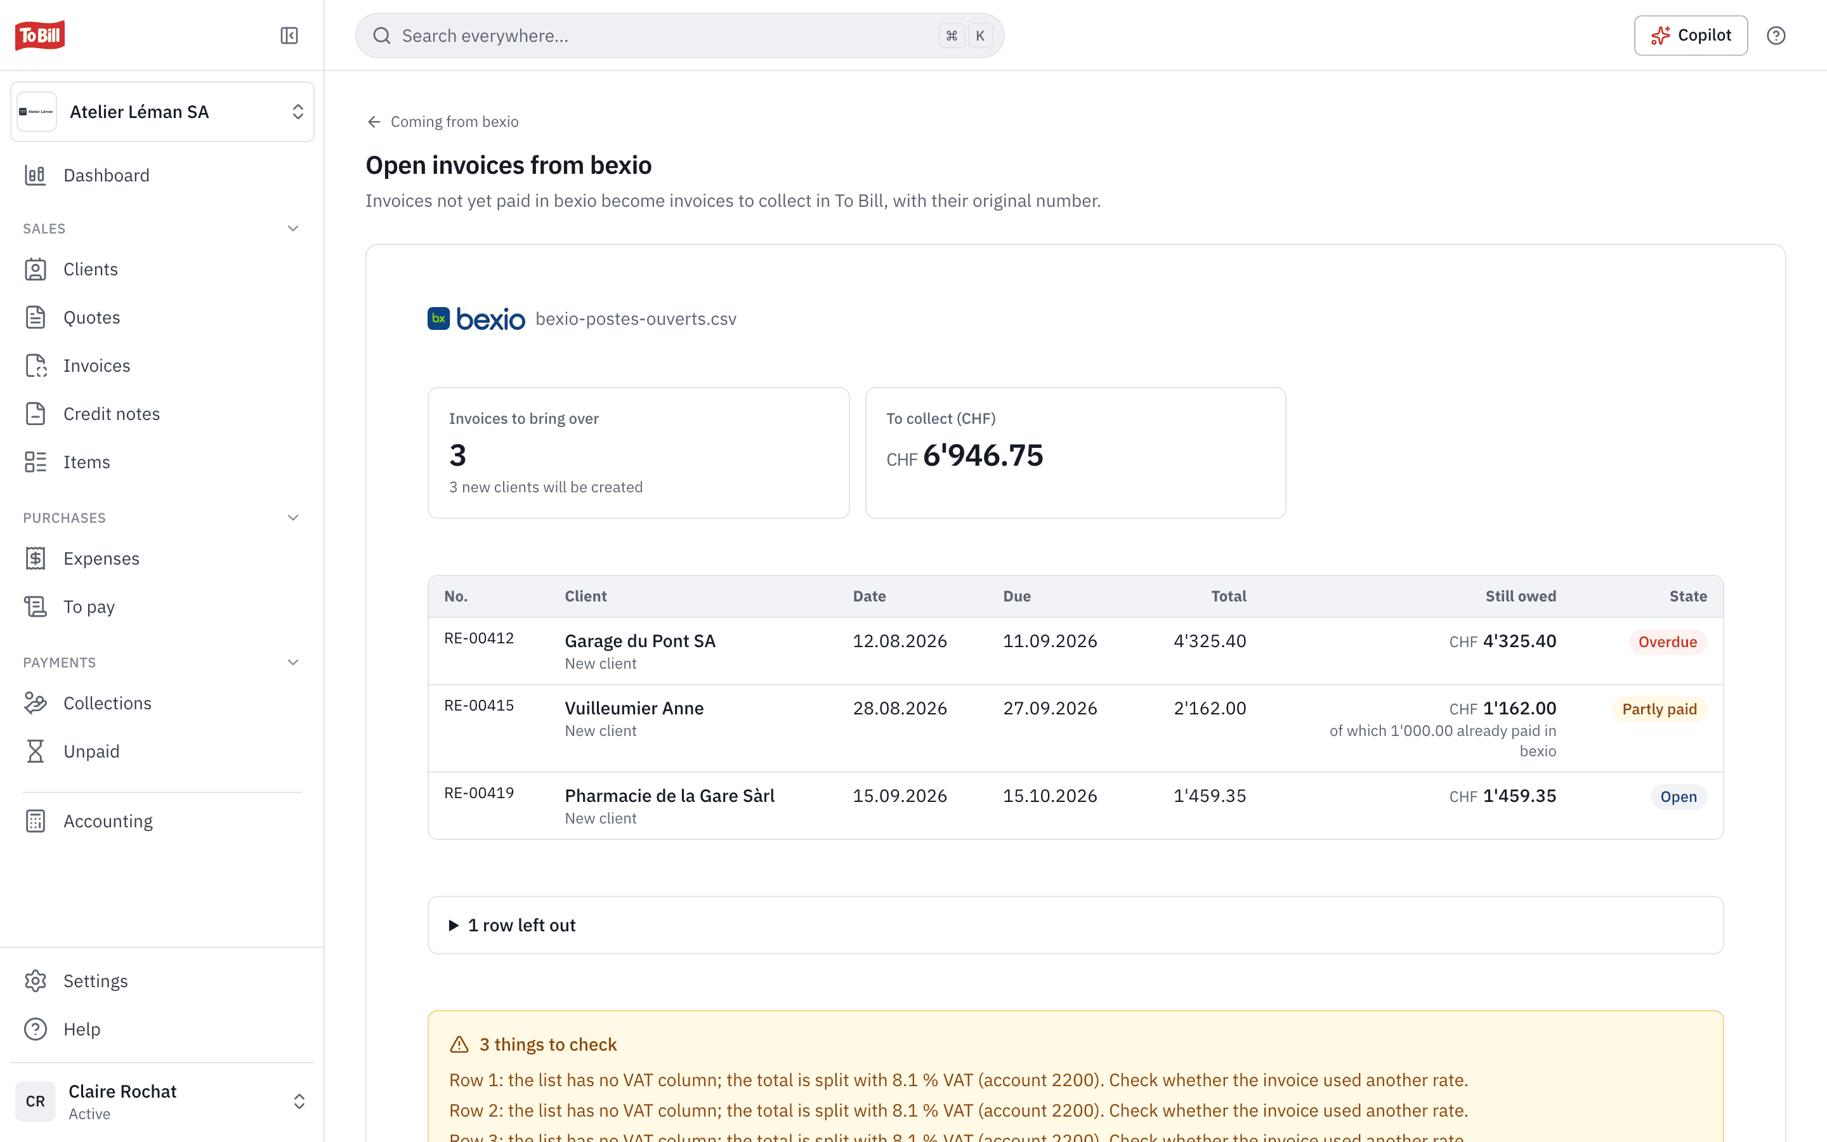1827x1142 pixels.
Task: Click the Clients contact icon
Action: click(x=36, y=269)
